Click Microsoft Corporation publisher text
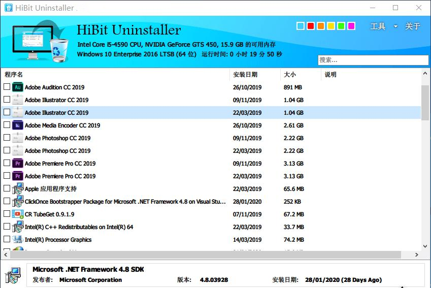This screenshot has width=431, height=288. [x=90, y=280]
